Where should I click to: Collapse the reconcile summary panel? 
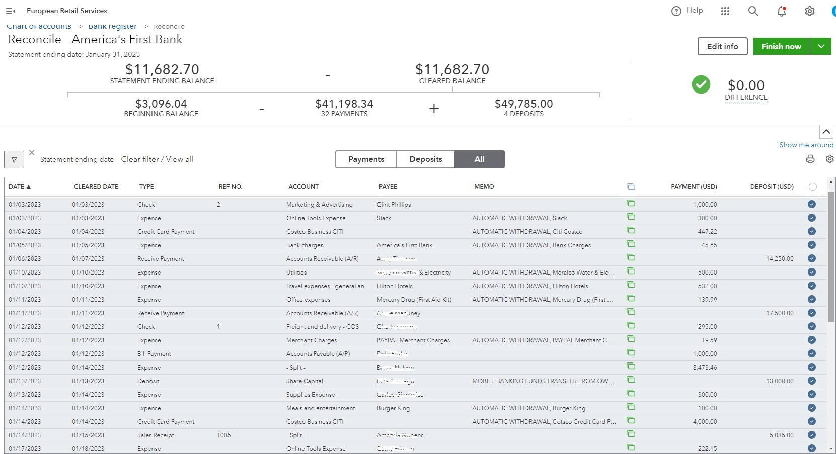click(x=826, y=132)
